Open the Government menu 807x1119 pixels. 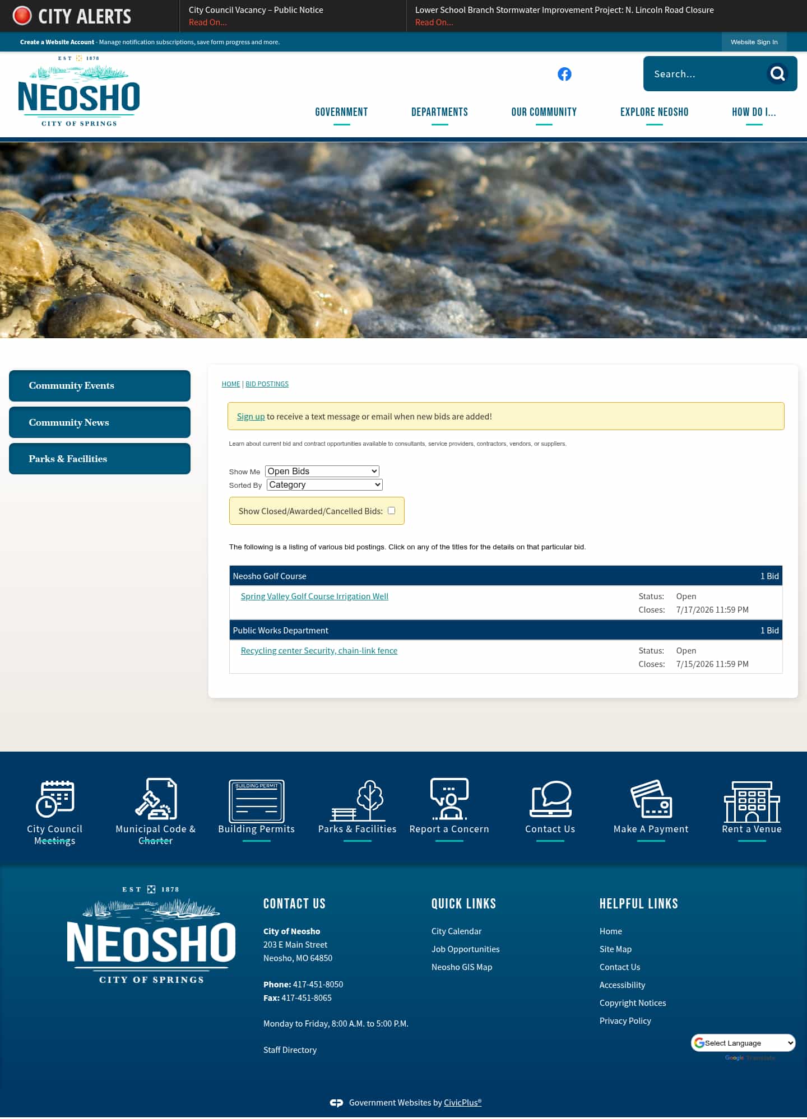[x=341, y=112]
